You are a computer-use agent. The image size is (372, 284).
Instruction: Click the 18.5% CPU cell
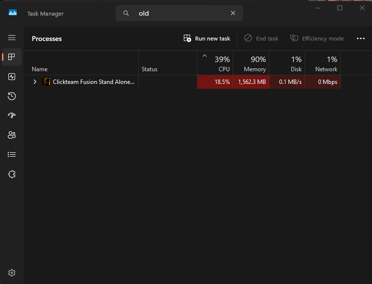(215, 82)
